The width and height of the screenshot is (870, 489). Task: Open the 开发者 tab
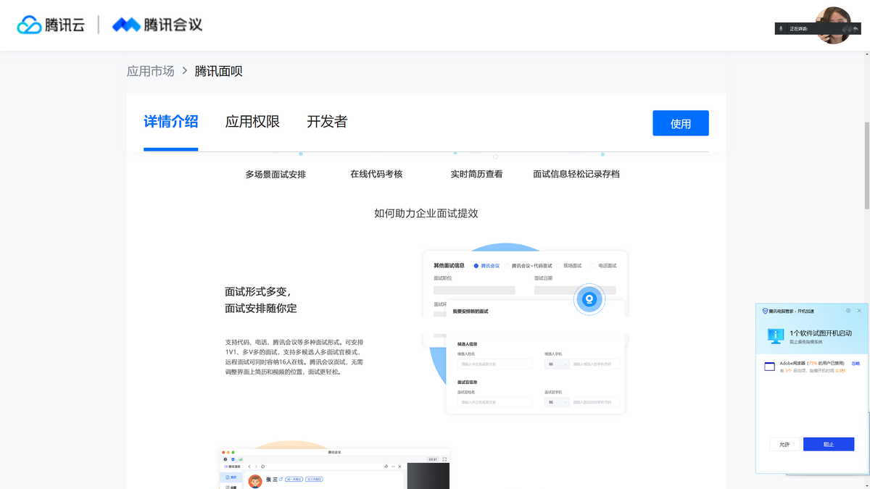coord(326,121)
